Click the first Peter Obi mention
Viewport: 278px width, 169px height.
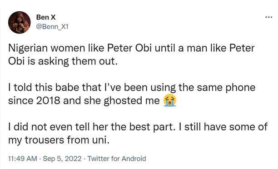(x=129, y=48)
